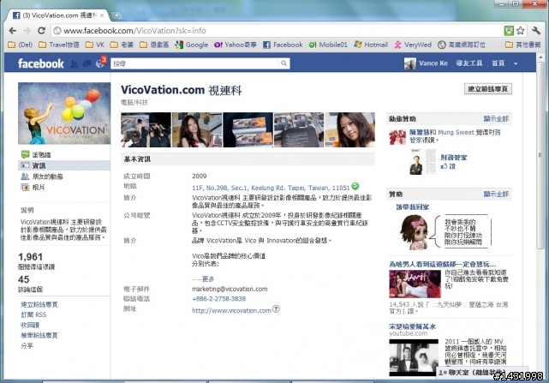Click the marketing@vicovation.com email
This screenshot has width=549, height=383.
pos(230,289)
